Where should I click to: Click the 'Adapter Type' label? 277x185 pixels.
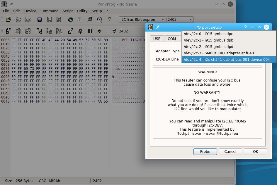168,51
